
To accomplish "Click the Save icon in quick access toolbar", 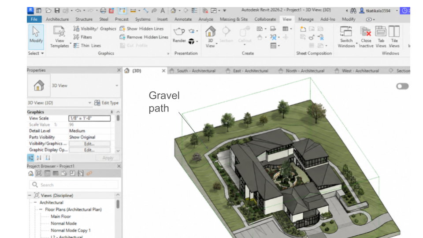I will click(x=57, y=11).
